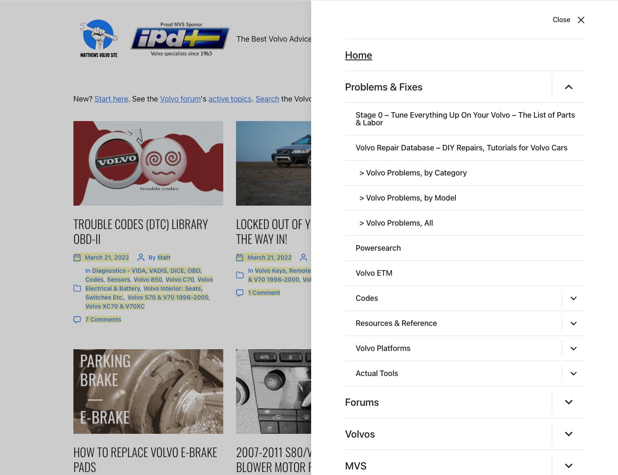Viewport: 618px width, 475px height.
Task: Click the iPd sponsor banner logo
Action: tap(181, 39)
